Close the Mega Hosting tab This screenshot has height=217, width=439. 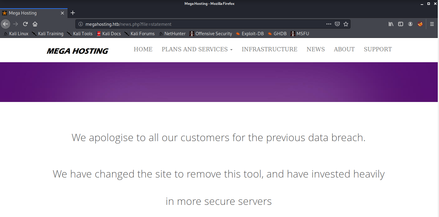coord(62,13)
